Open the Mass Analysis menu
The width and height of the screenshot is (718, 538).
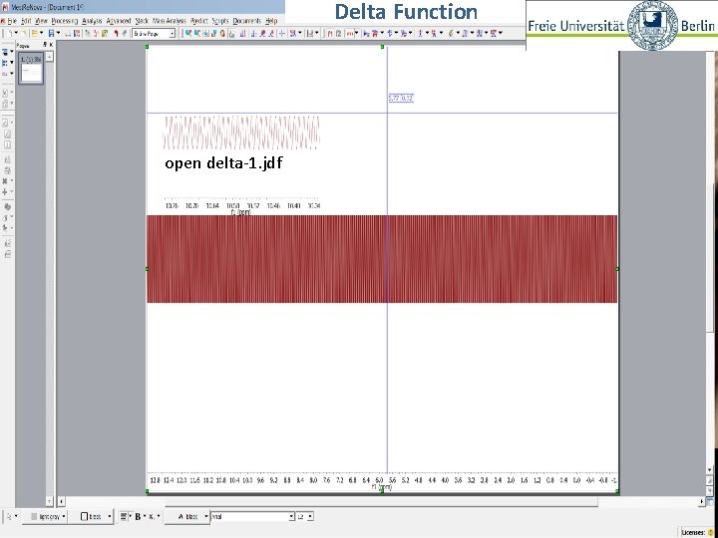[x=169, y=21]
